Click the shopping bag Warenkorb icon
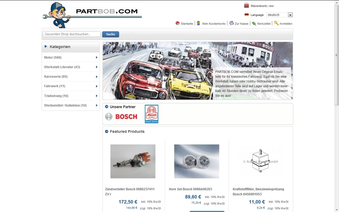The width and height of the screenshot is (339, 212). [x=246, y=5]
